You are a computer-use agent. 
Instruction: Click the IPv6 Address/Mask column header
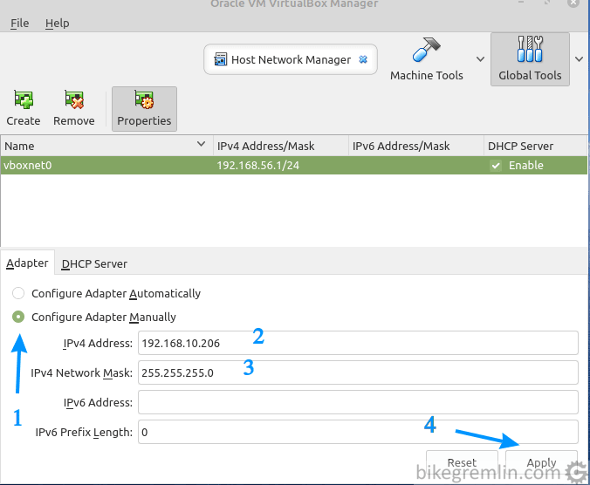[x=416, y=146]
